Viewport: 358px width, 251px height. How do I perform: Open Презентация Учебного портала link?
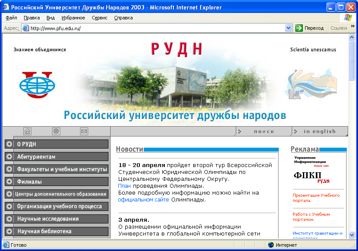(x=316, y=198)
